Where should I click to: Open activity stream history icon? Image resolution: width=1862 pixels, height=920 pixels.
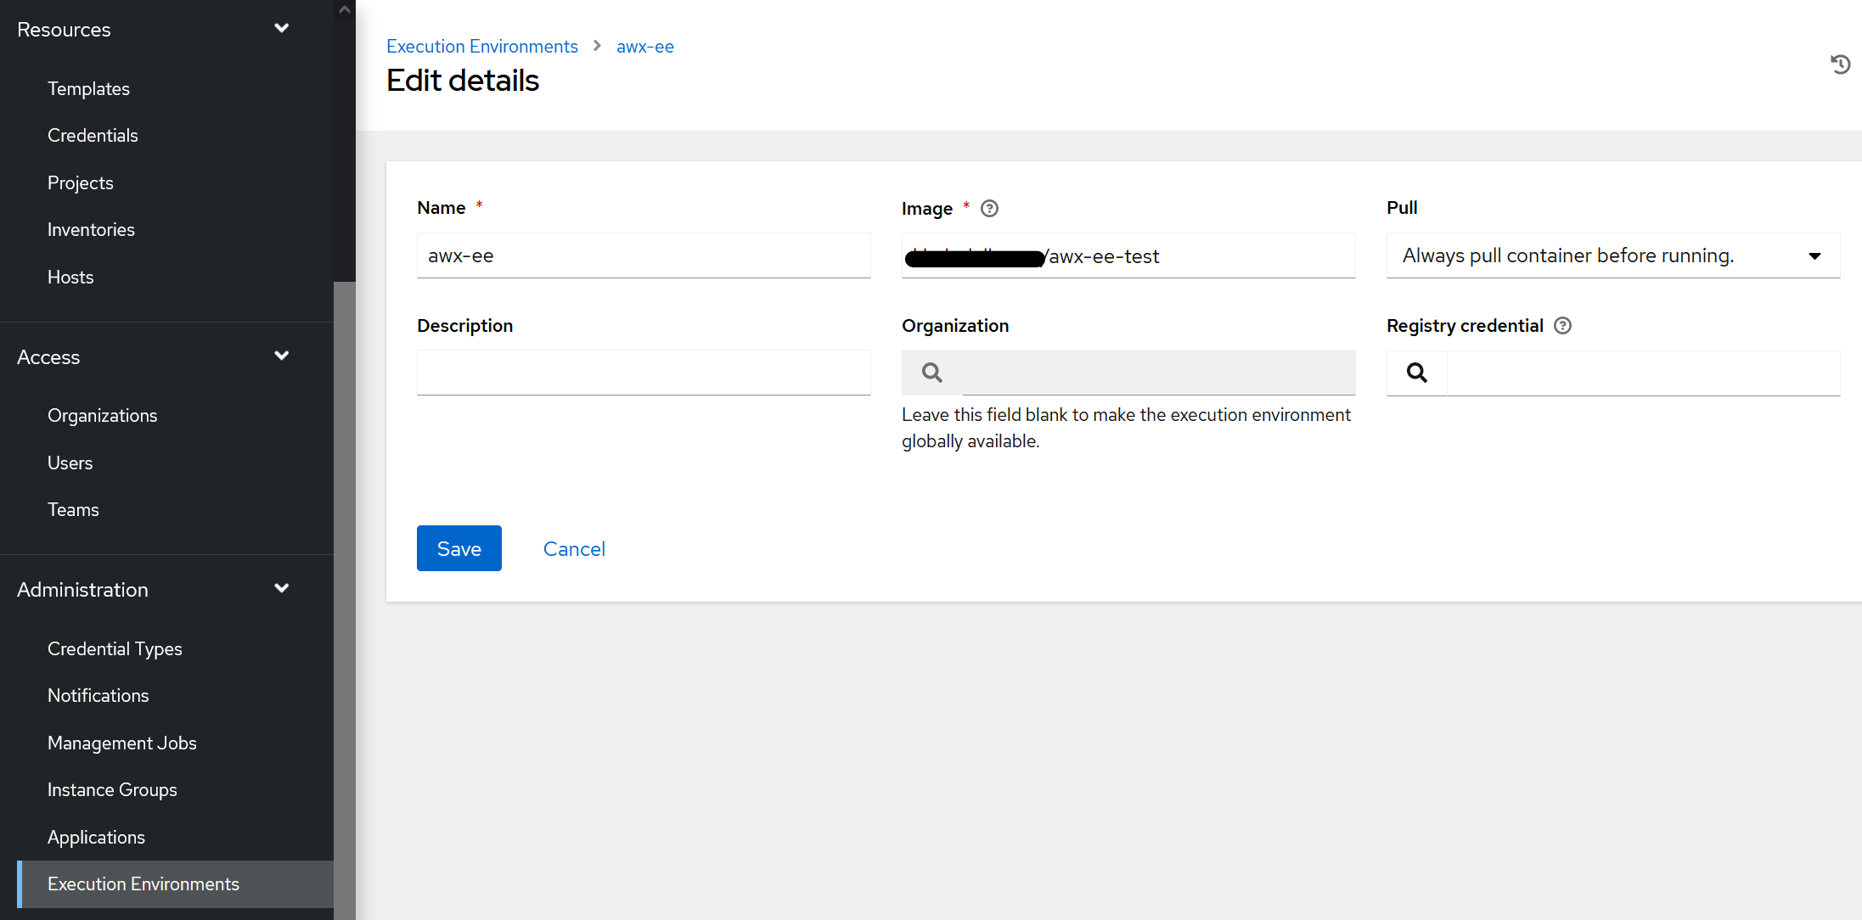(1840, 65)
